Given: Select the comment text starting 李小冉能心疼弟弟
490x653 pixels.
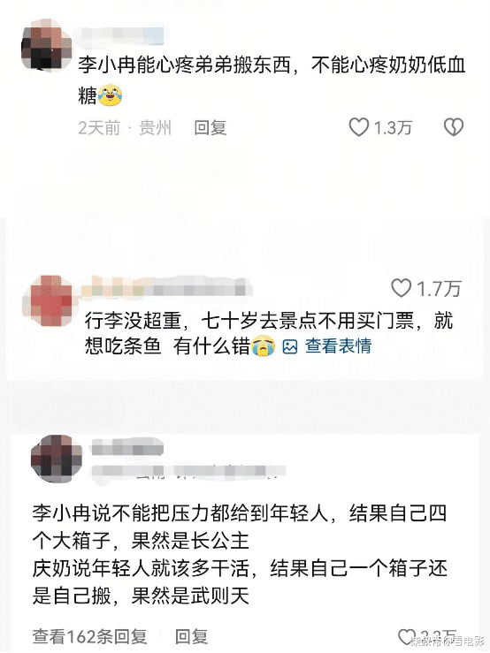Looking at the screenshot, I should (x=272, y=80).
